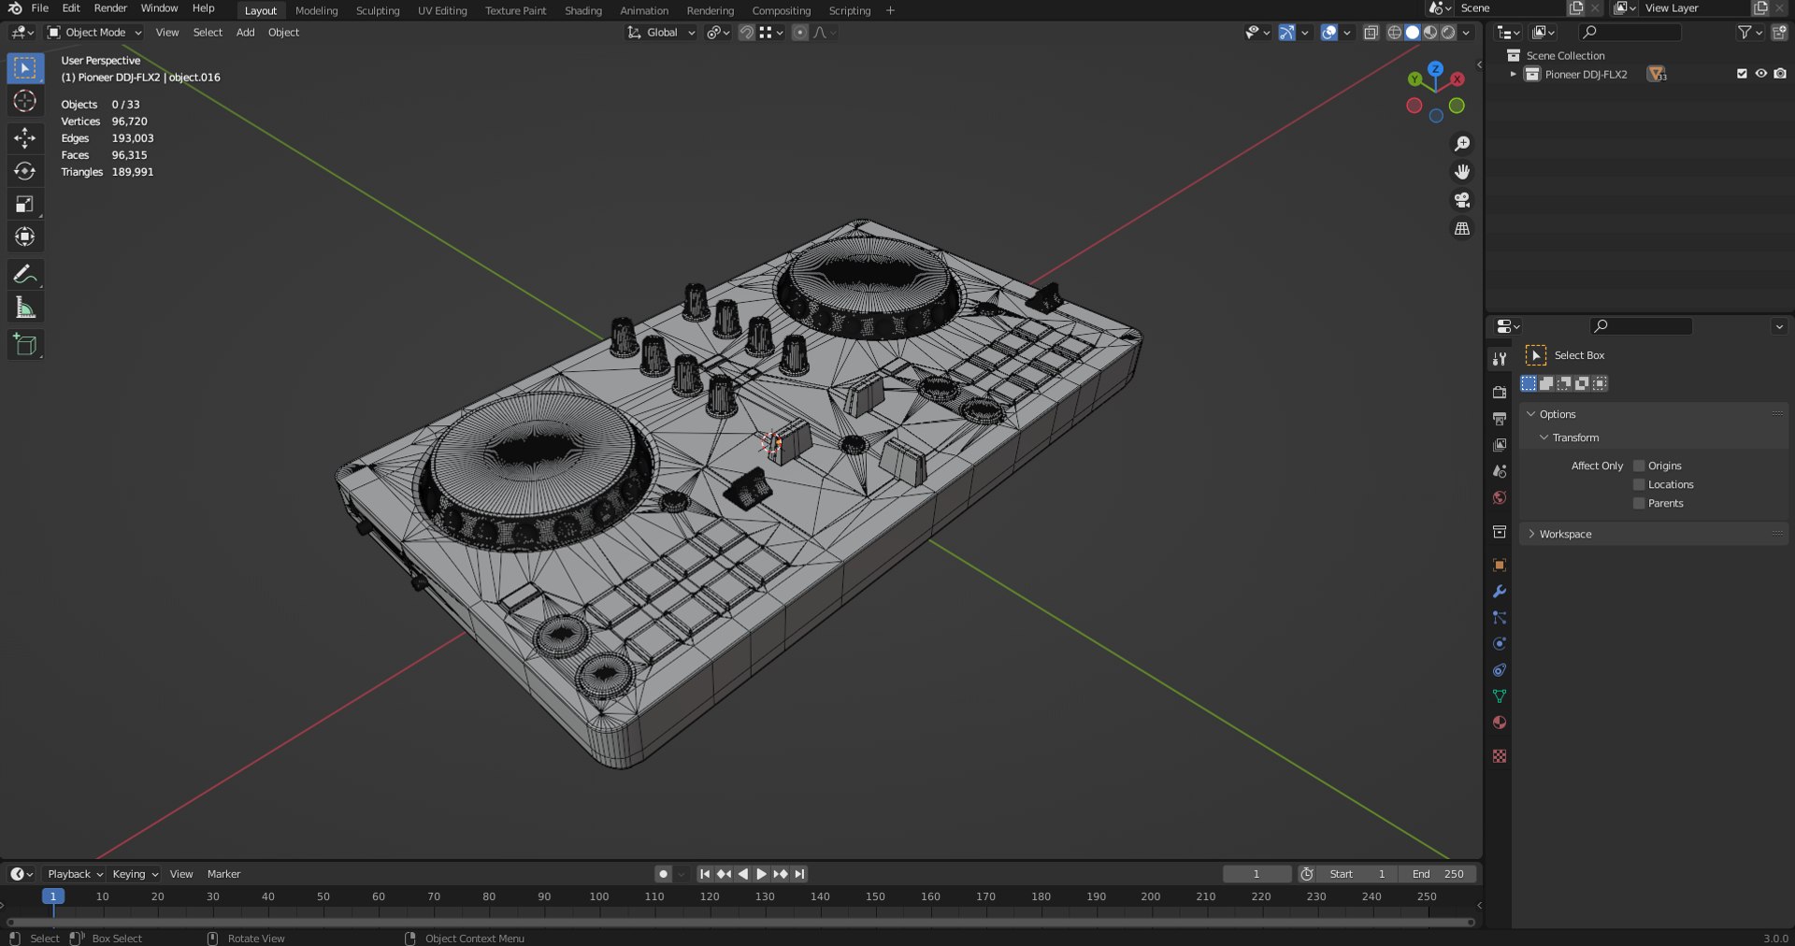Select the Select Box tool in toolbar
The image size is (1795, 946).
pos(25,68)
